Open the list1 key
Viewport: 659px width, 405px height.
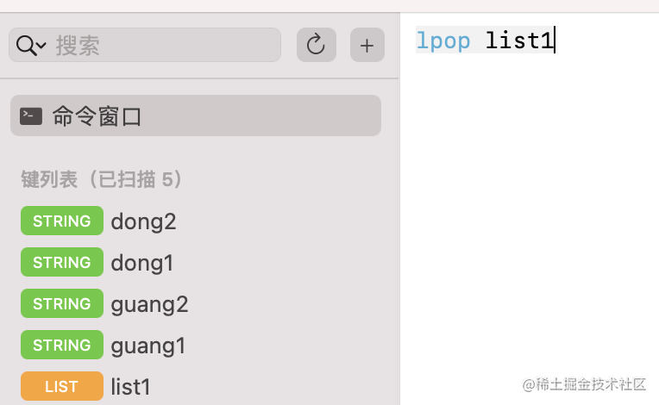click(x=130, y=387)
